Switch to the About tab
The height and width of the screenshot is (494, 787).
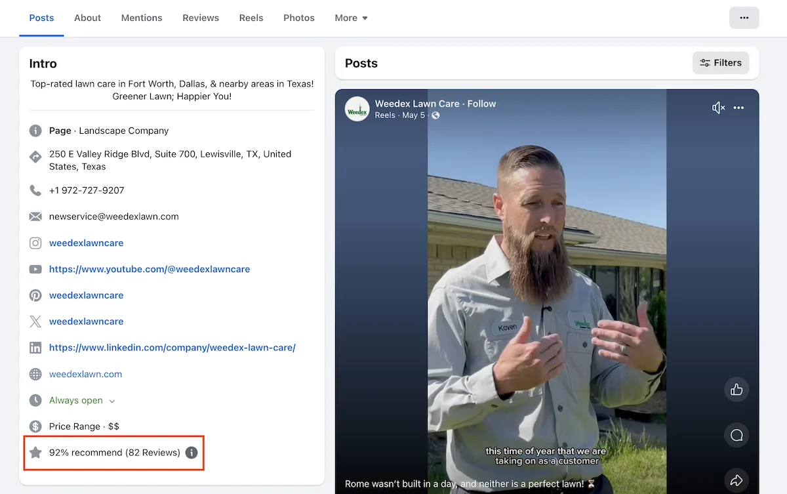pos(87,18)
